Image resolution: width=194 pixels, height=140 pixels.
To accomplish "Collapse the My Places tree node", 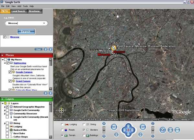I will coord(3,60).
